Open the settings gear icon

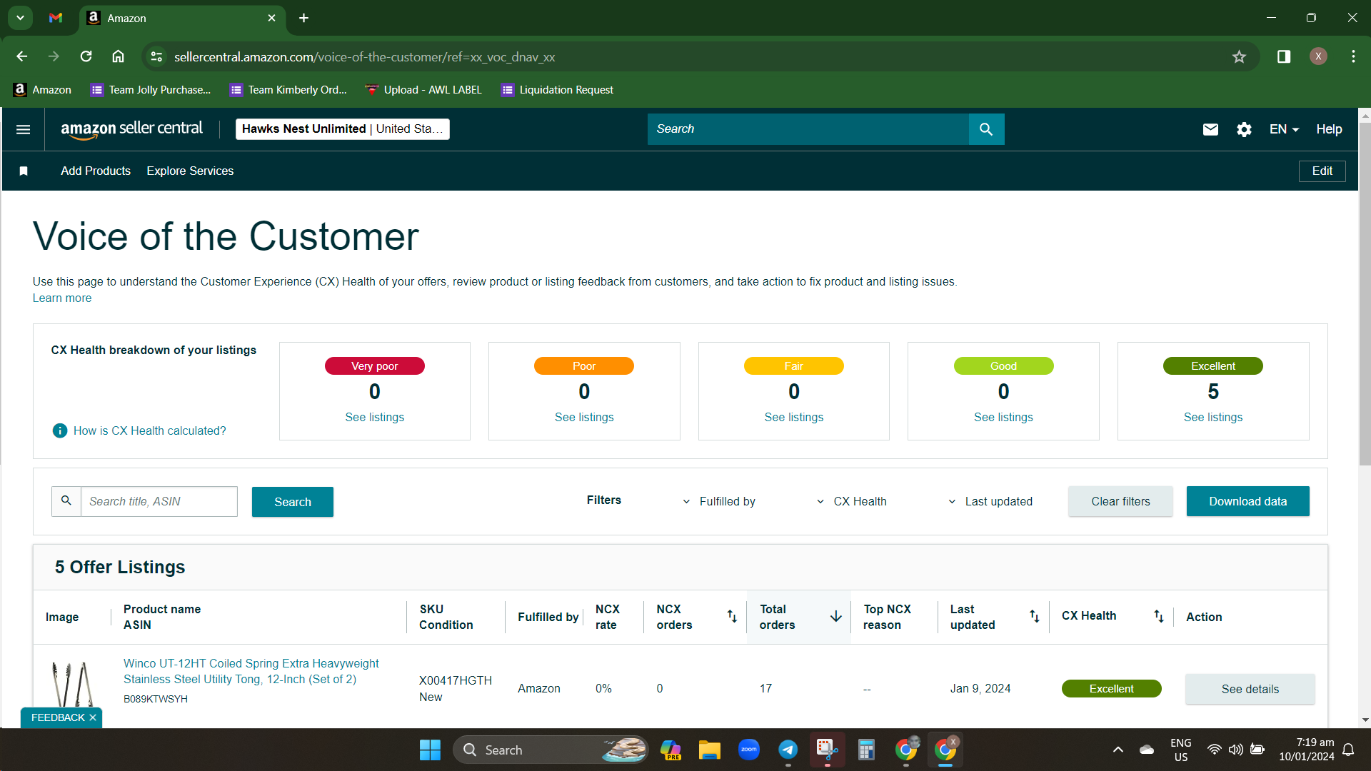(1244, 129)
